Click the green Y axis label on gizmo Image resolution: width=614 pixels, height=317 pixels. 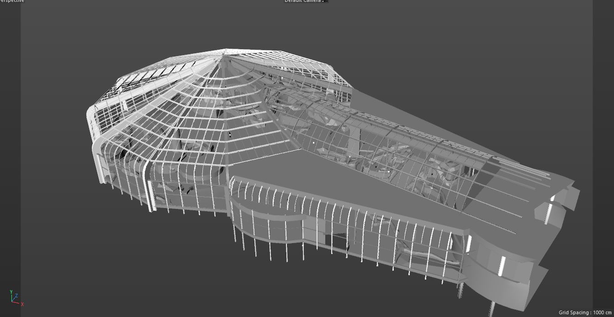[x=11, y=292]
